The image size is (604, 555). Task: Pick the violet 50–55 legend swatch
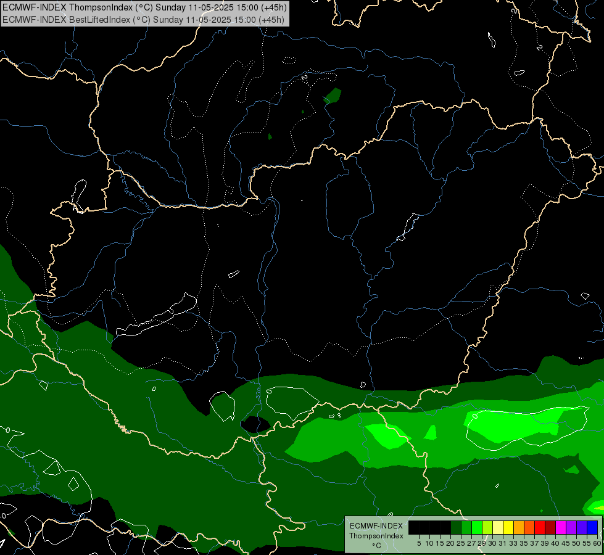pyautogui.click(x=582, y=527)
